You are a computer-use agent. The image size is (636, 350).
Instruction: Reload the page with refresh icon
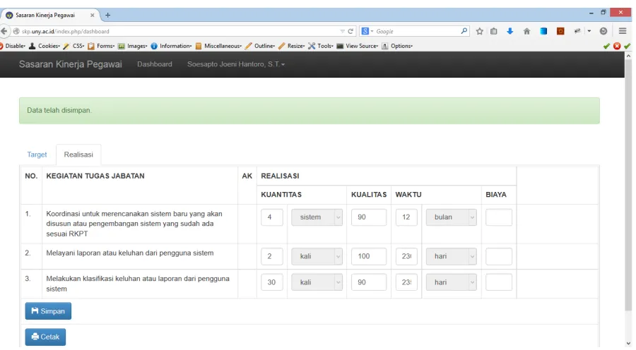click(x=351, y=31)
